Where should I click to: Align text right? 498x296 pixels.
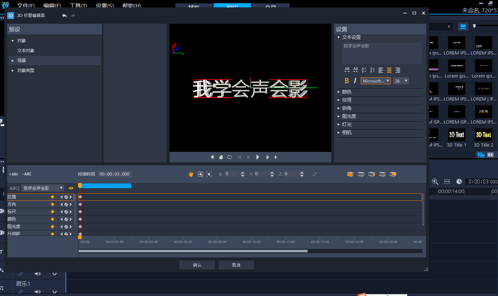398,70
